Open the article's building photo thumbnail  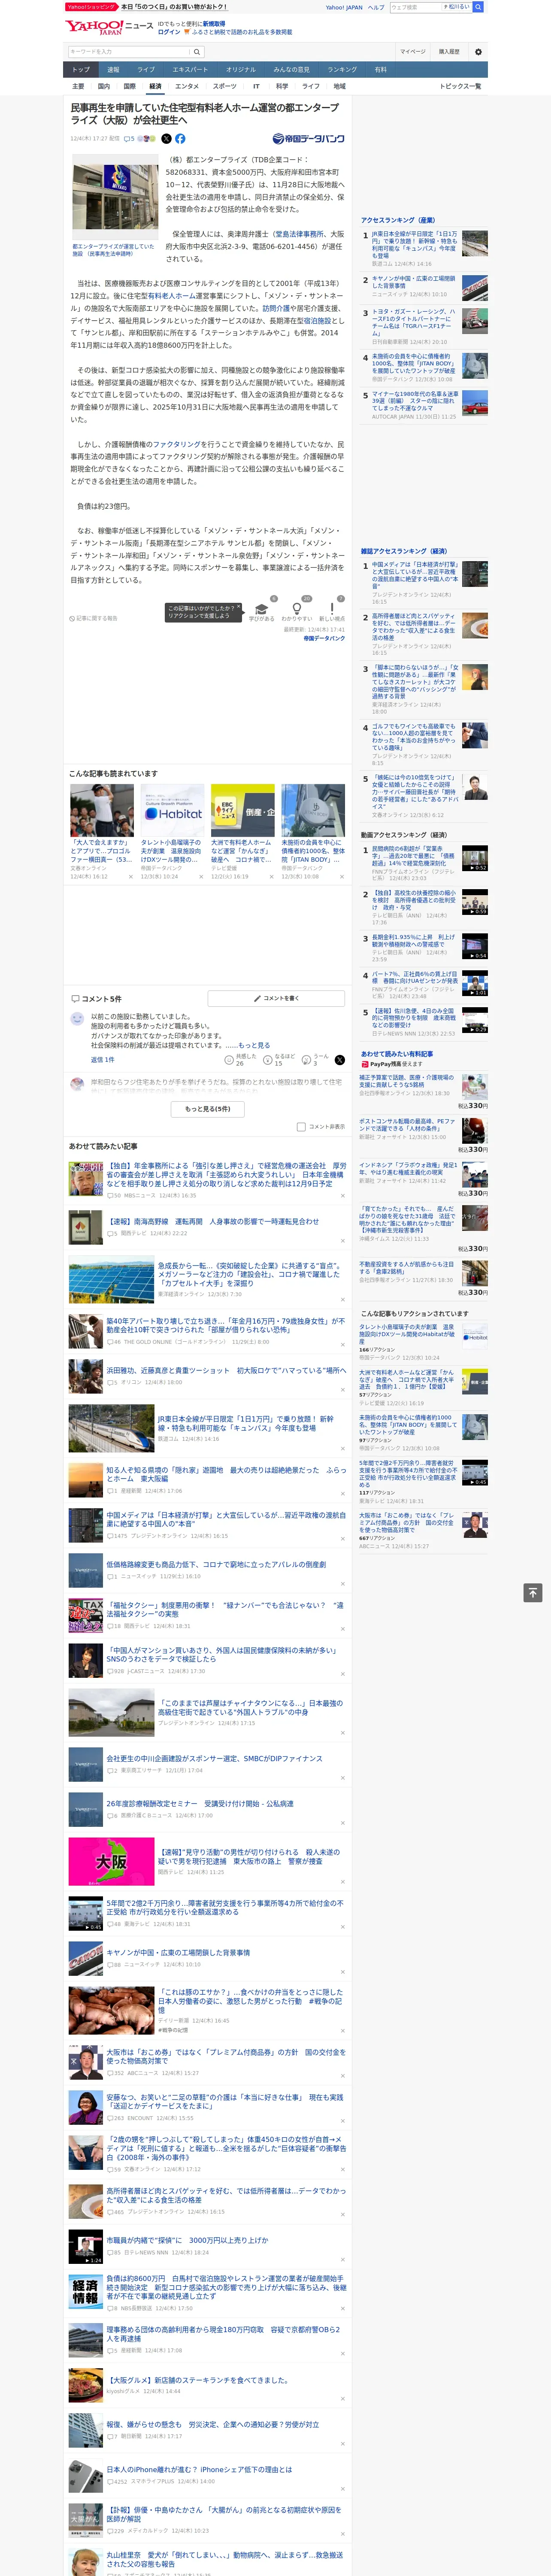click(114, 197)
